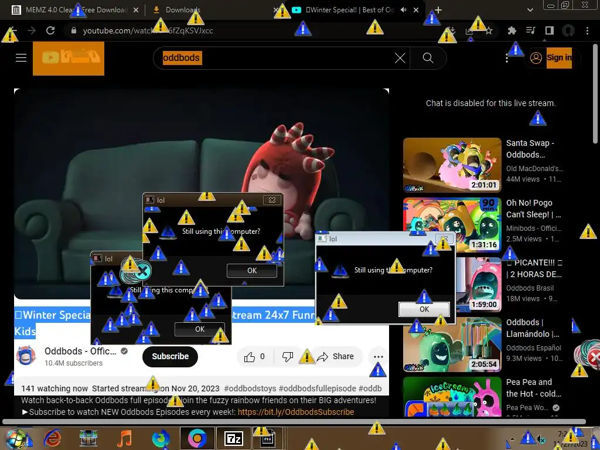Viewport: 600px width, 450px height.
Task: Show hidden tray icons arrow
Action: click(513, 439)
